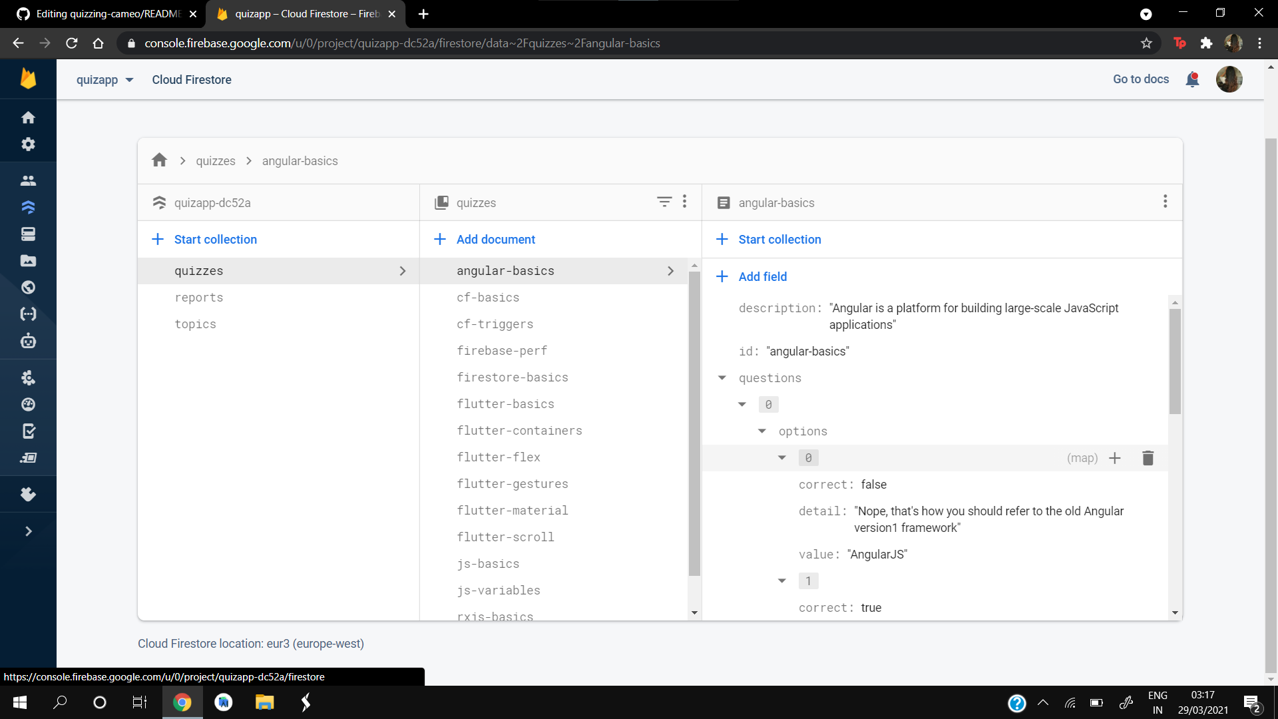Collapse the options map entry 0
The width and height of the screenshot is (1278, 719).
[x=782, y=457]
